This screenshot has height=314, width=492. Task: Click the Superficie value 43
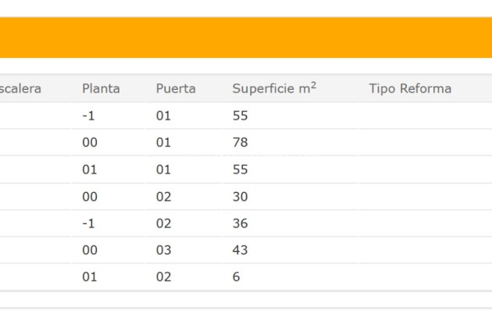241,250
